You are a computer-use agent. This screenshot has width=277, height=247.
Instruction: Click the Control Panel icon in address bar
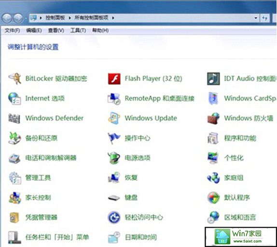click(x=34, y=18)
